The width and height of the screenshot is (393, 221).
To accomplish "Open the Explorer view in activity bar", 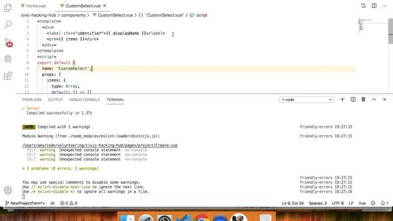I will coord(8,7).
